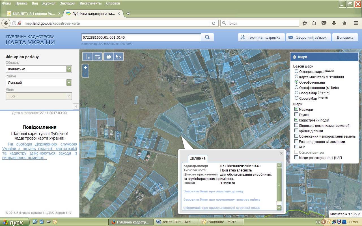
Task: Select Оглядова карта base layer
Action: click(296, 71)
